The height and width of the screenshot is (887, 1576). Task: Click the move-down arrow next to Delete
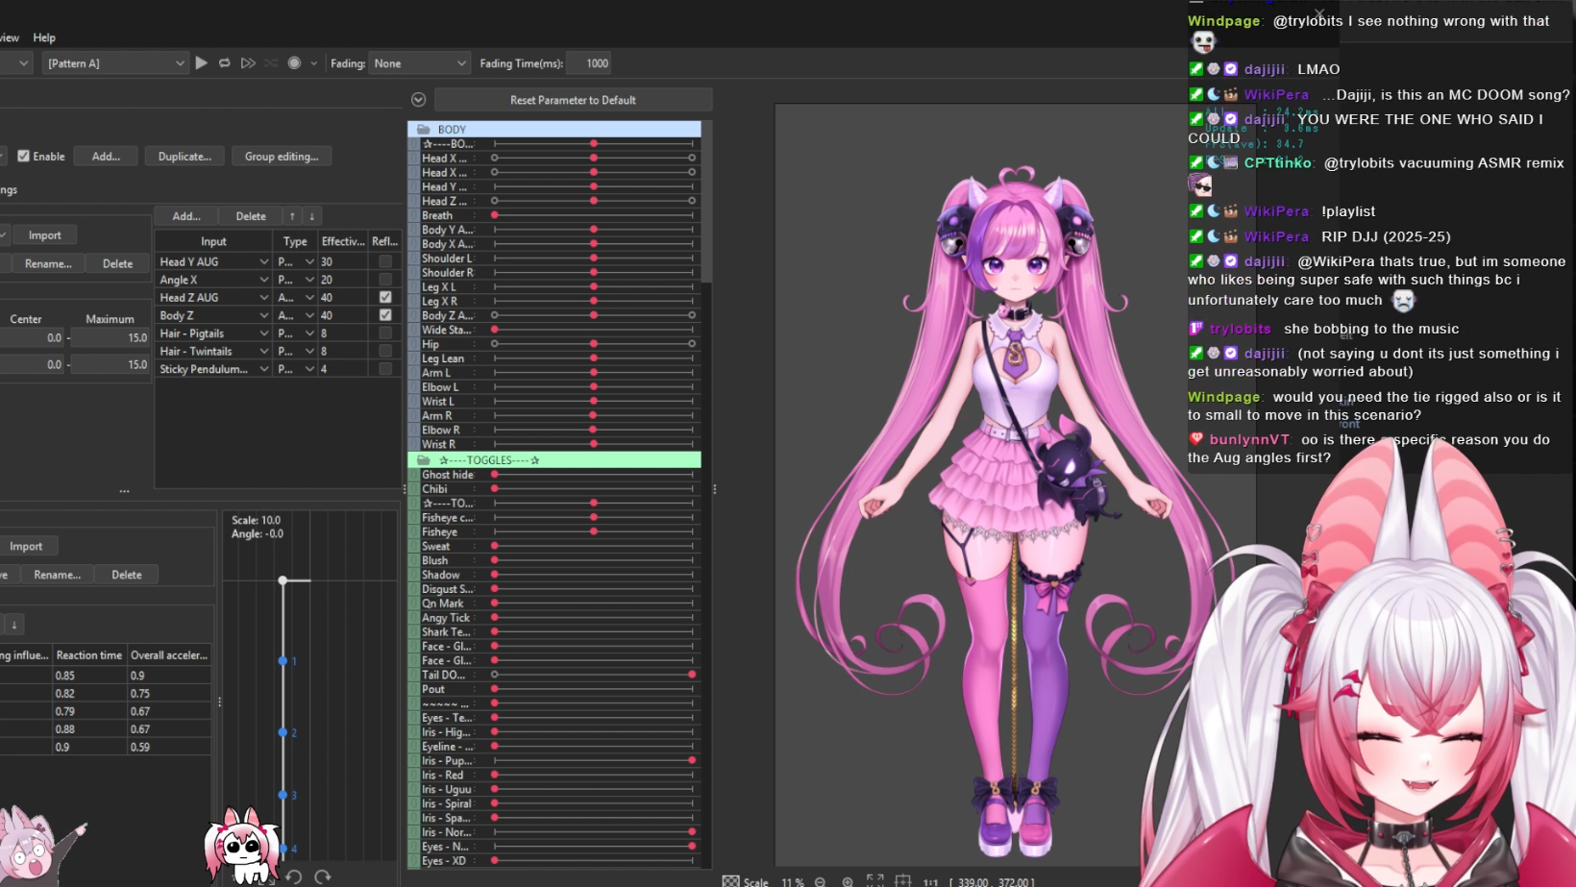311,216
